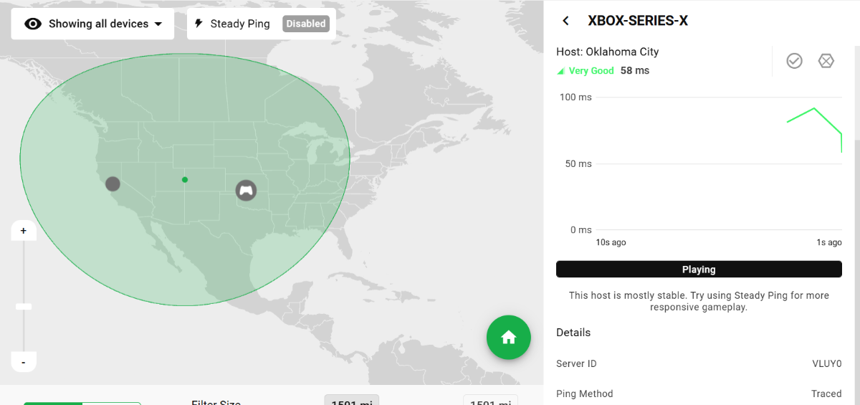
Task: Zoom out the map with minus button
Action: click(24, 363)
